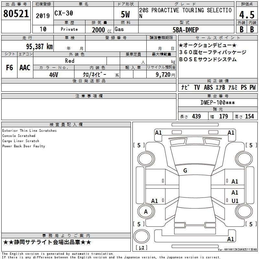Select the door type value 5W
Image resolution: width=259 pixels, height=259 pixels.
click(x=125, y=14)
